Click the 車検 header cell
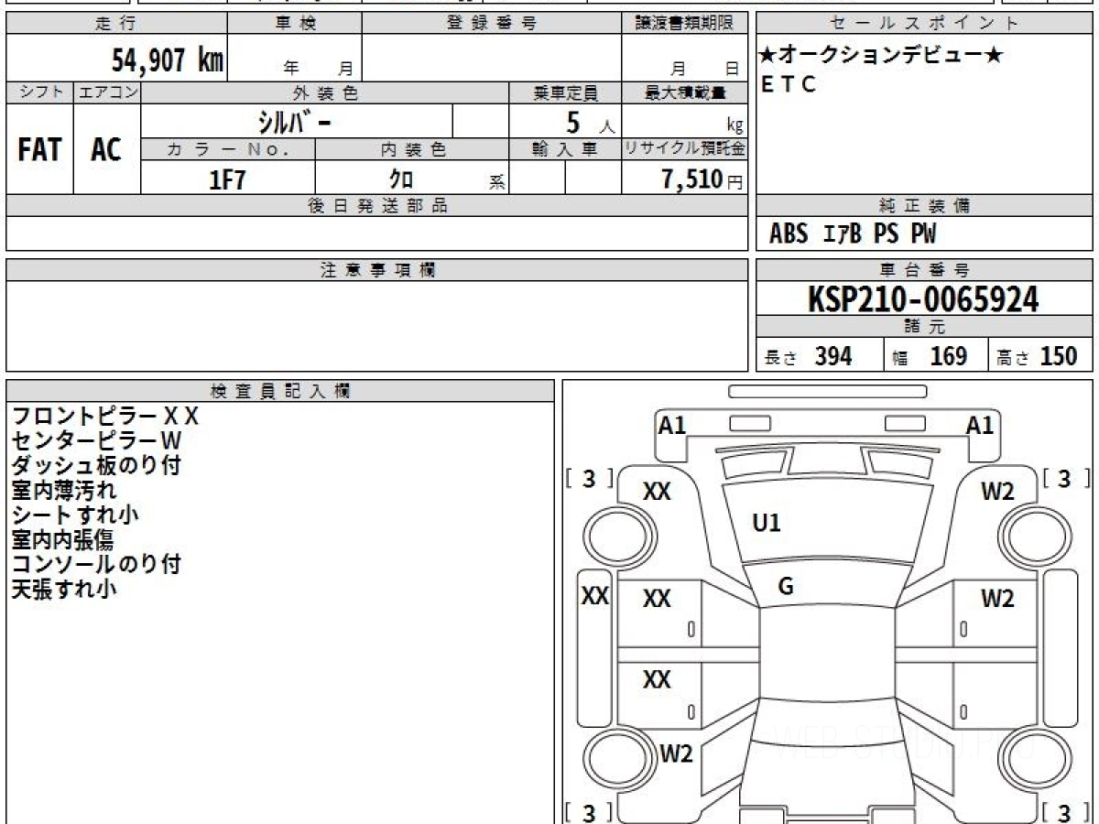Image resolution: width=1099 pixels, height=824 pixels. coord(295,23)
